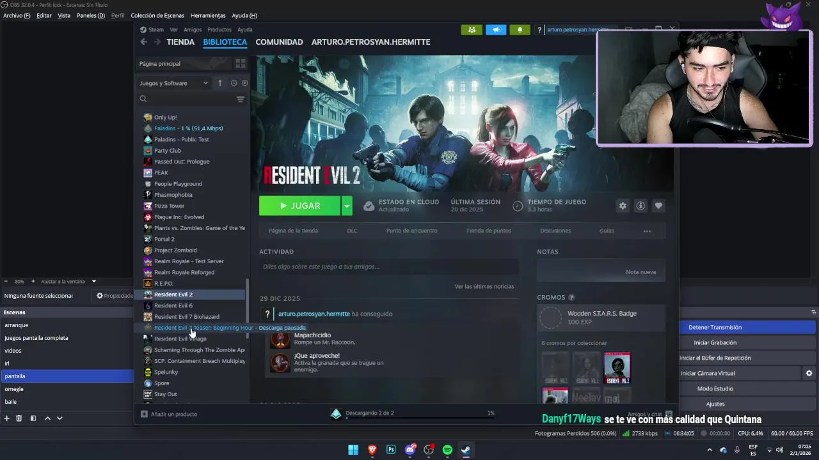Viewport: 819px width, 460px height.
Task: Click the activity post input field
Action: click(x=389, y=266)
